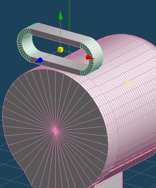
Task: Select the red X-axis arrow handle
Action: pos(90,57)
